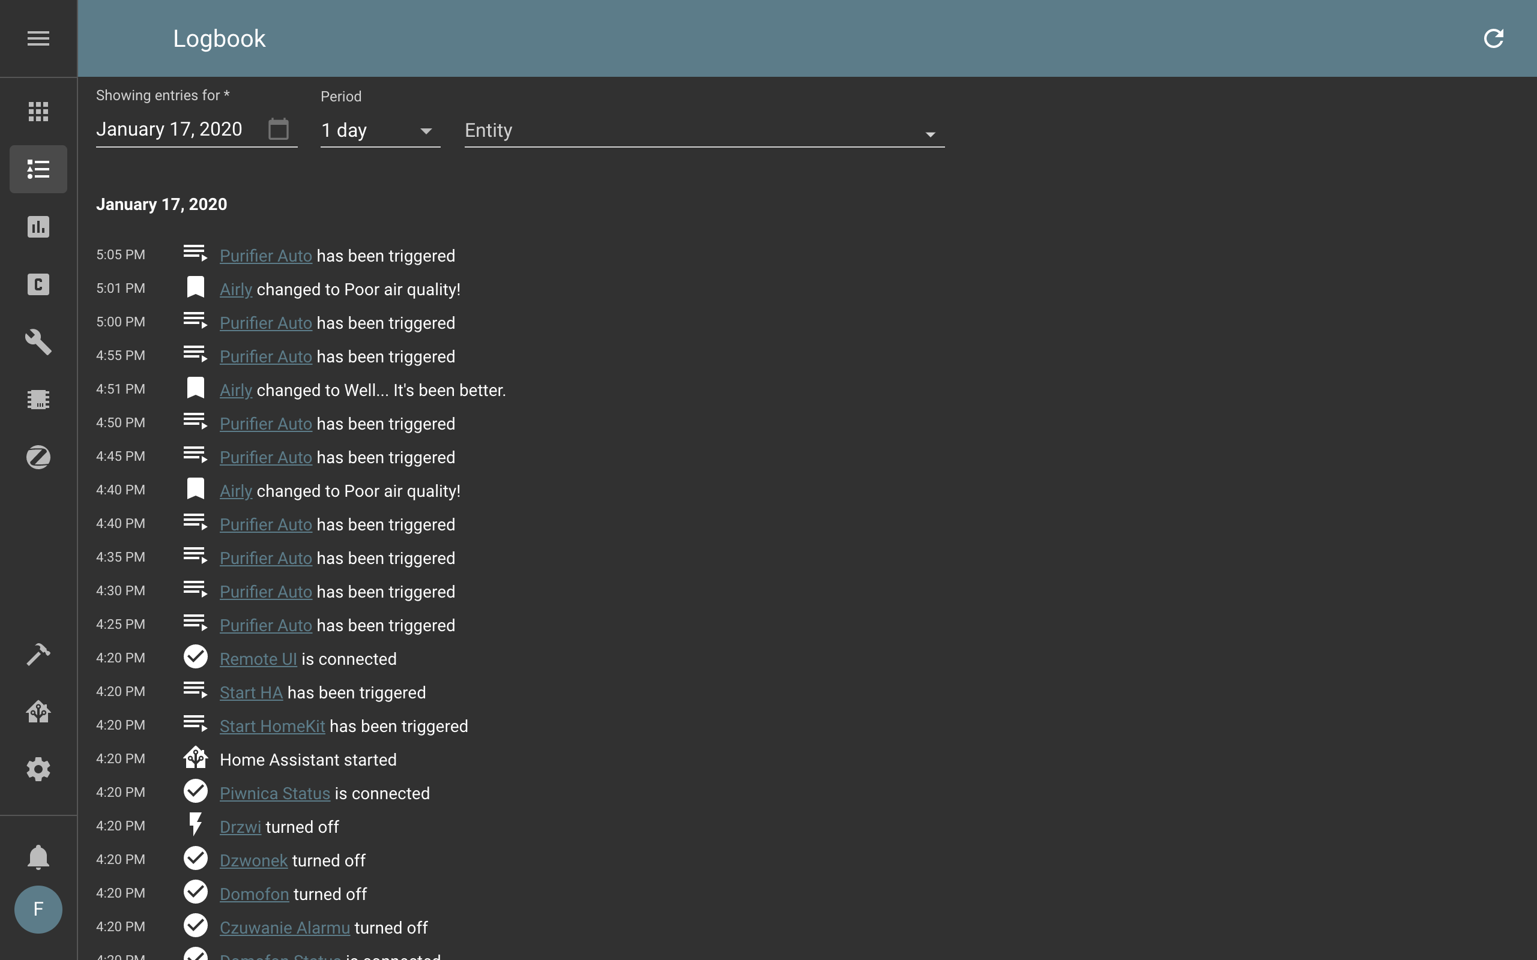The height and width of the screenshot is (960, 1537).
Task: Select the Logbook item in sidebar
Action: (x=38, y=170)
